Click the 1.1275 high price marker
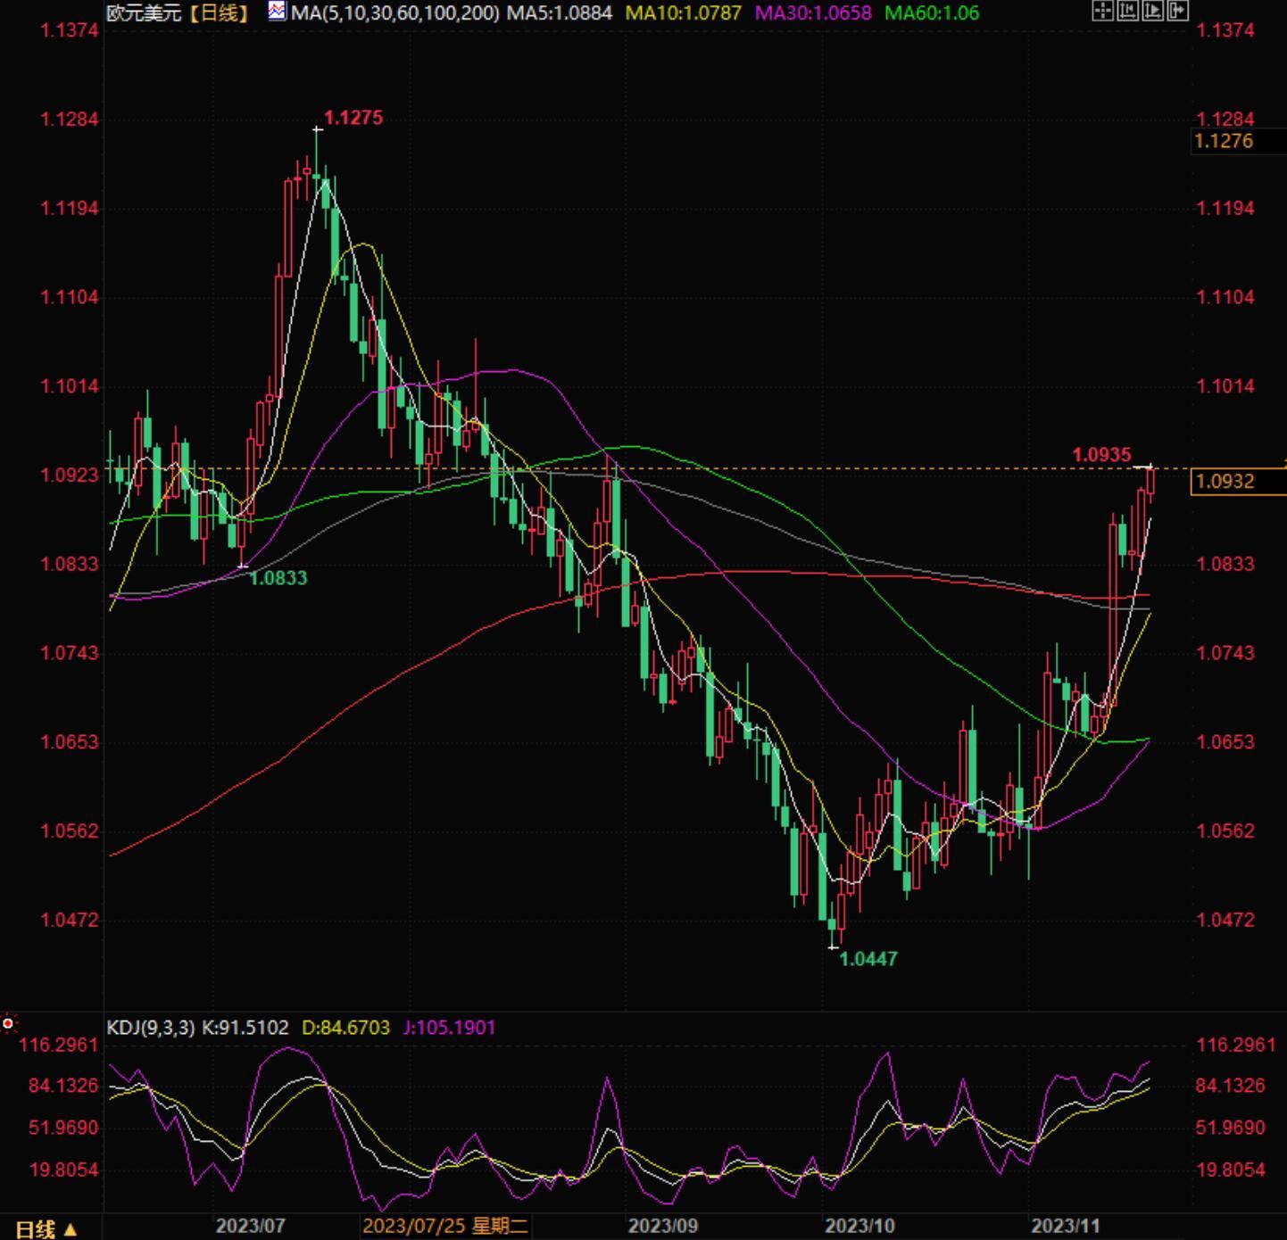Screen dimensions: 1287x1240 pos(353,118)
